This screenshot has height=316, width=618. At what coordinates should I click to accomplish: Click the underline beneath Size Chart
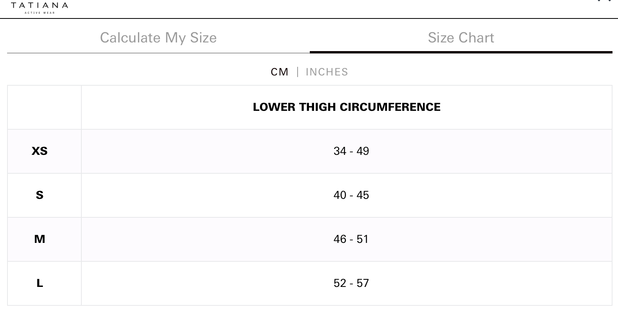[x=461, y=52]
